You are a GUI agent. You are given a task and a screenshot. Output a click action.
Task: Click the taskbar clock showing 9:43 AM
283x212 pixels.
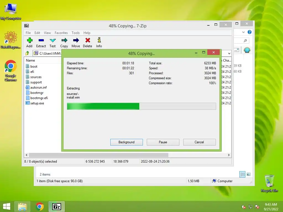pos(271,207)
